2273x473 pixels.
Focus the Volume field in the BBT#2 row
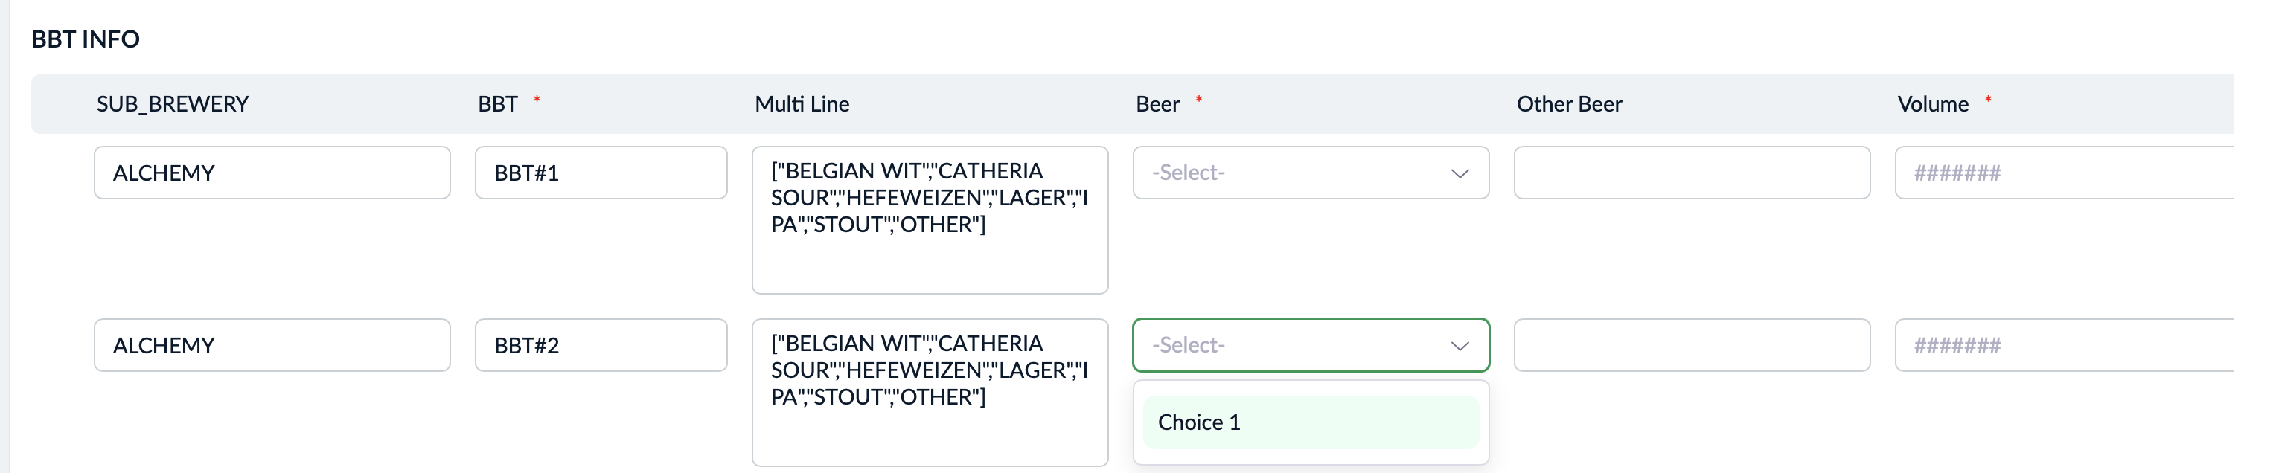2063,345
